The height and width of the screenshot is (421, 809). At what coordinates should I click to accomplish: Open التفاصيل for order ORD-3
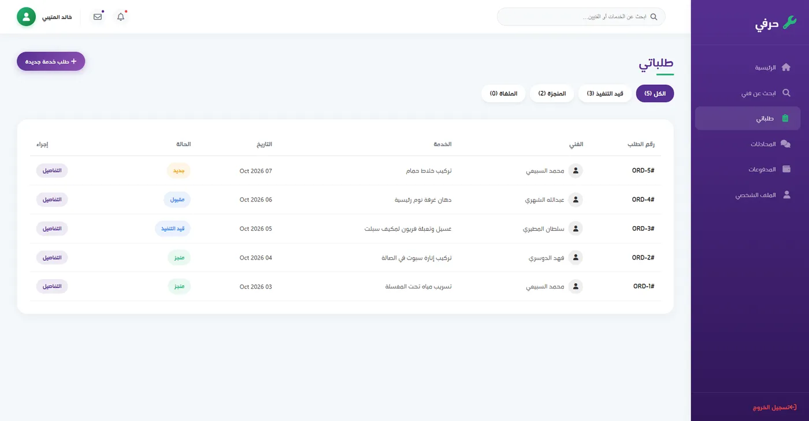click(x=52, y=228)
